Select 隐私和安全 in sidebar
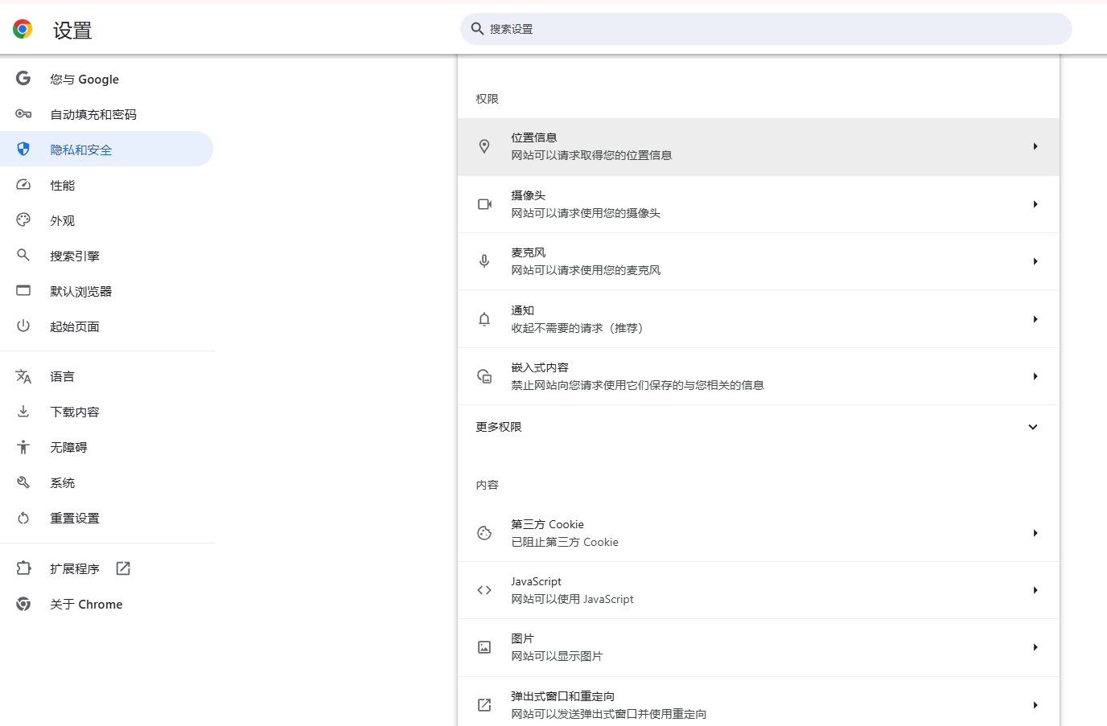The height and width of the screenshot is (726, 1107). tap(107, 150)
